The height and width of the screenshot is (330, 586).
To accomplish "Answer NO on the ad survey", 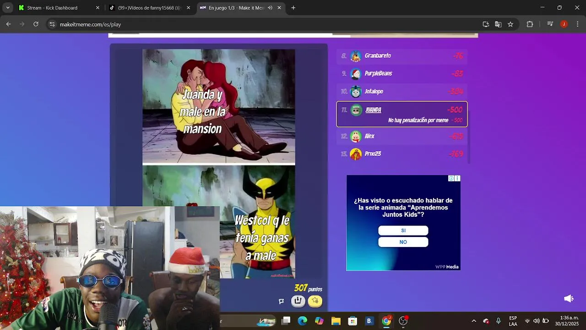I will click(x=403, y=242).
